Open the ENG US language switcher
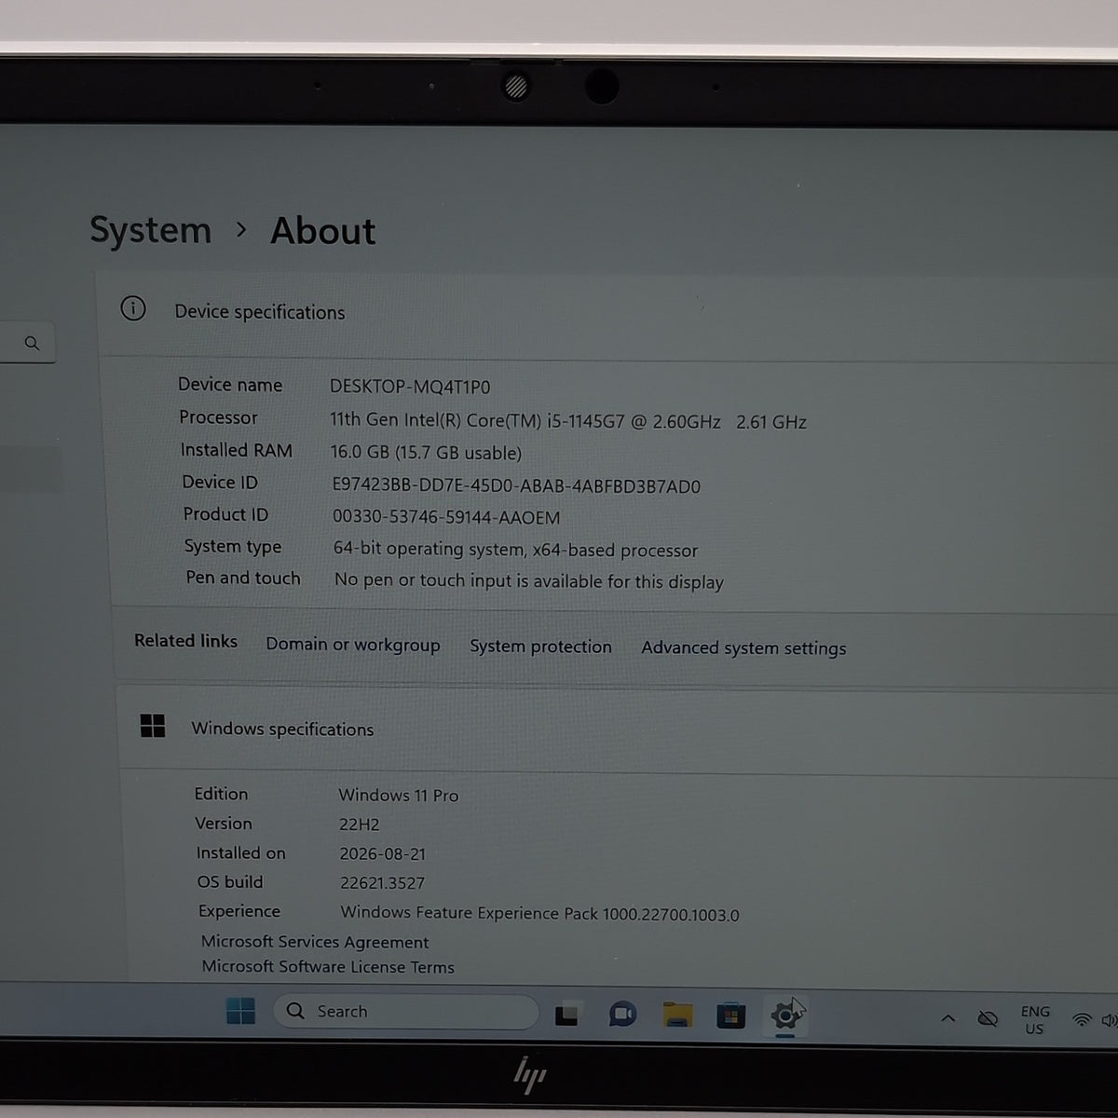The image size is (1118, 1118). [x=1034, y=1020]
